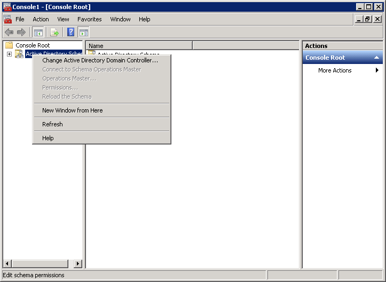The height and width of the screenshot is (282, 386).
Task: Click the Export List toolbar icon
Action: 54,32
